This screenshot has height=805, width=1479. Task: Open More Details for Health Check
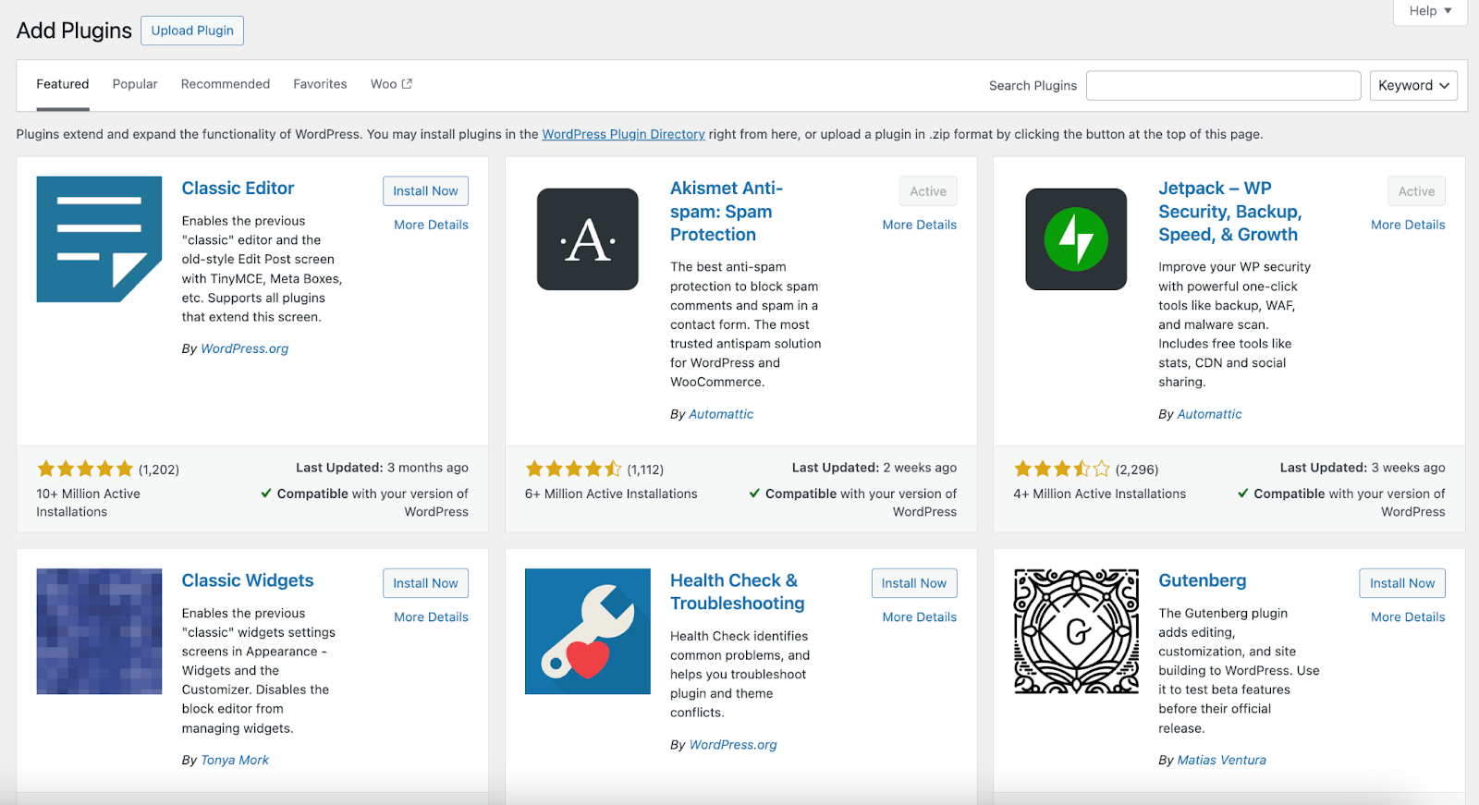pos(920,616)
